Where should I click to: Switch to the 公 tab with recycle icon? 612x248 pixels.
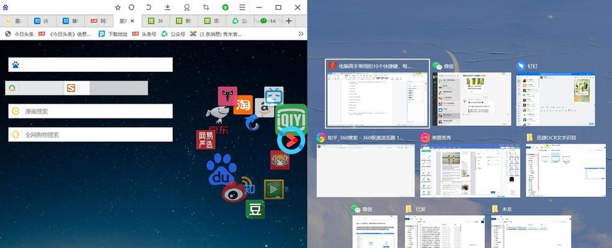coord(240,21)
